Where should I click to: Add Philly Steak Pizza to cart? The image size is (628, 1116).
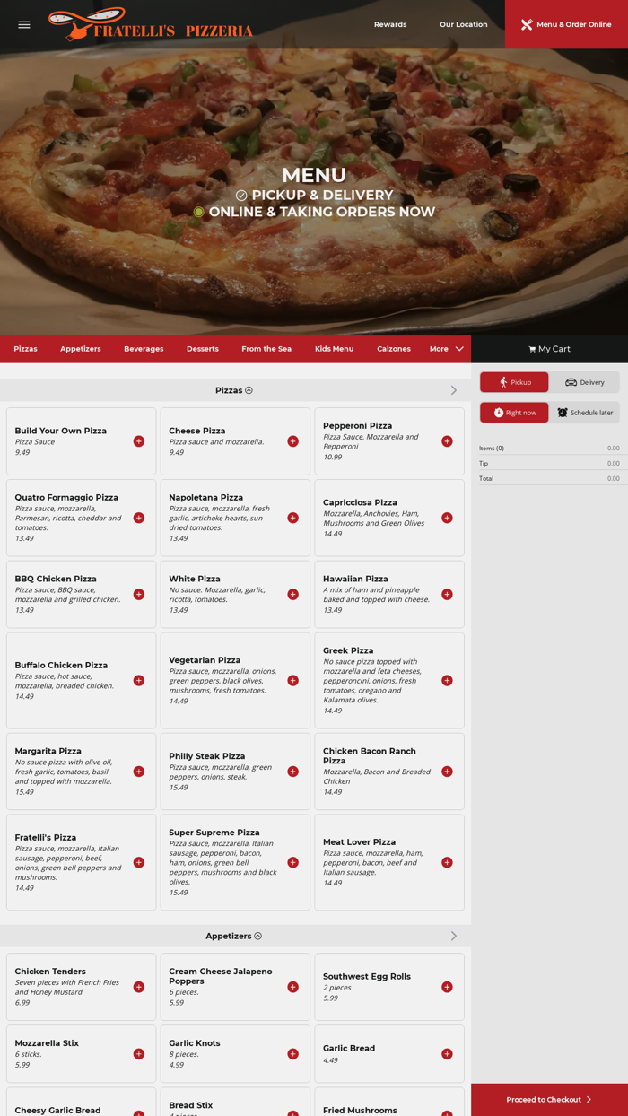(293, 772)
